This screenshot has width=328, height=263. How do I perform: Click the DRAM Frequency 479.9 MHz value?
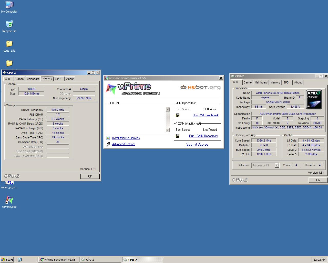click(x=58, y=110)
